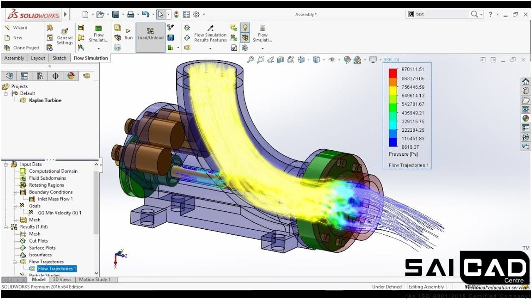Click the Undo toolbar icon
The height and width of the screenshot is (299, 532).
tap(145, 15)
